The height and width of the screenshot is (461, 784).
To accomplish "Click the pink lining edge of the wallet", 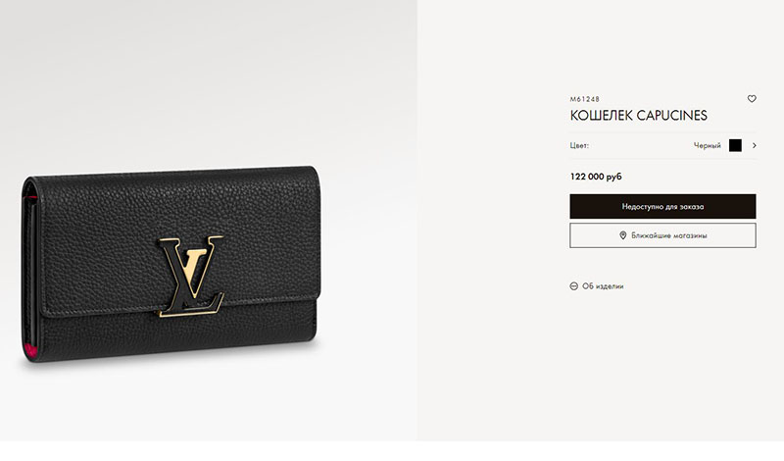I will click(31, 350).
